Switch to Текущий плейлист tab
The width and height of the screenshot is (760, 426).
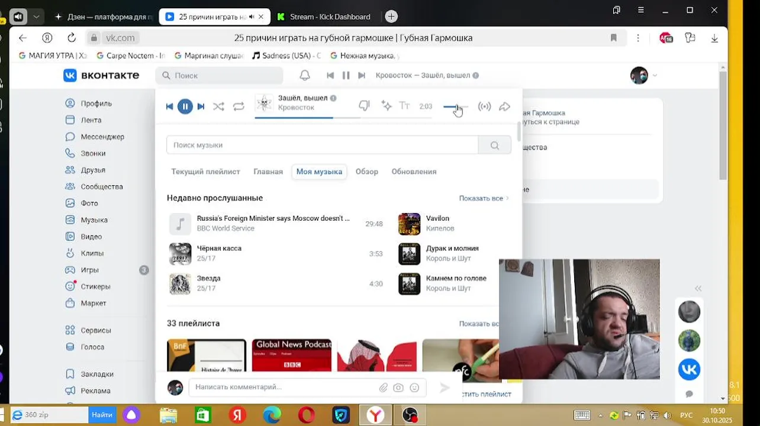point(205,172)
